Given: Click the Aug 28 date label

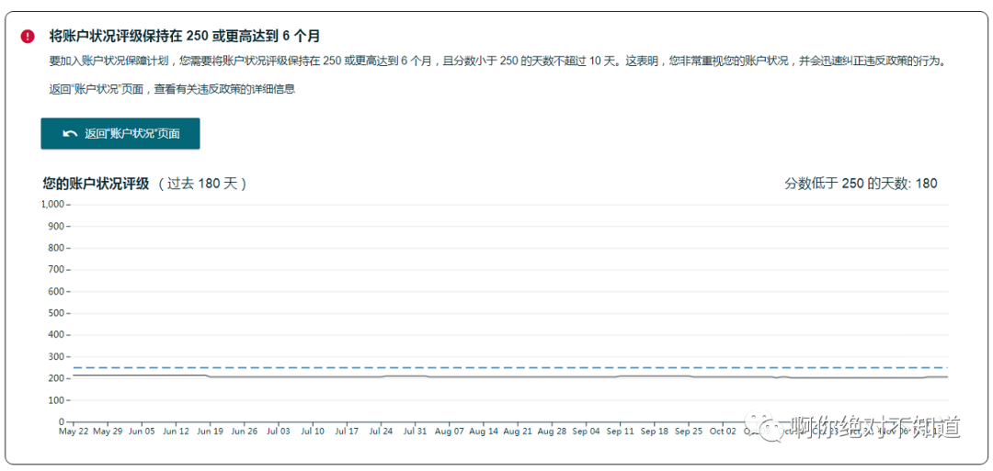Looking at the screenshot, I should click(x=552, y=432).
